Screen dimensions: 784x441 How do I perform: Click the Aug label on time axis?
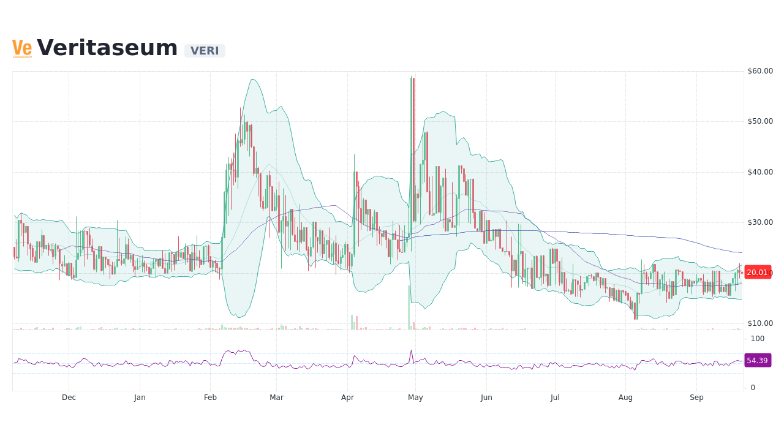tap(625, 398)
